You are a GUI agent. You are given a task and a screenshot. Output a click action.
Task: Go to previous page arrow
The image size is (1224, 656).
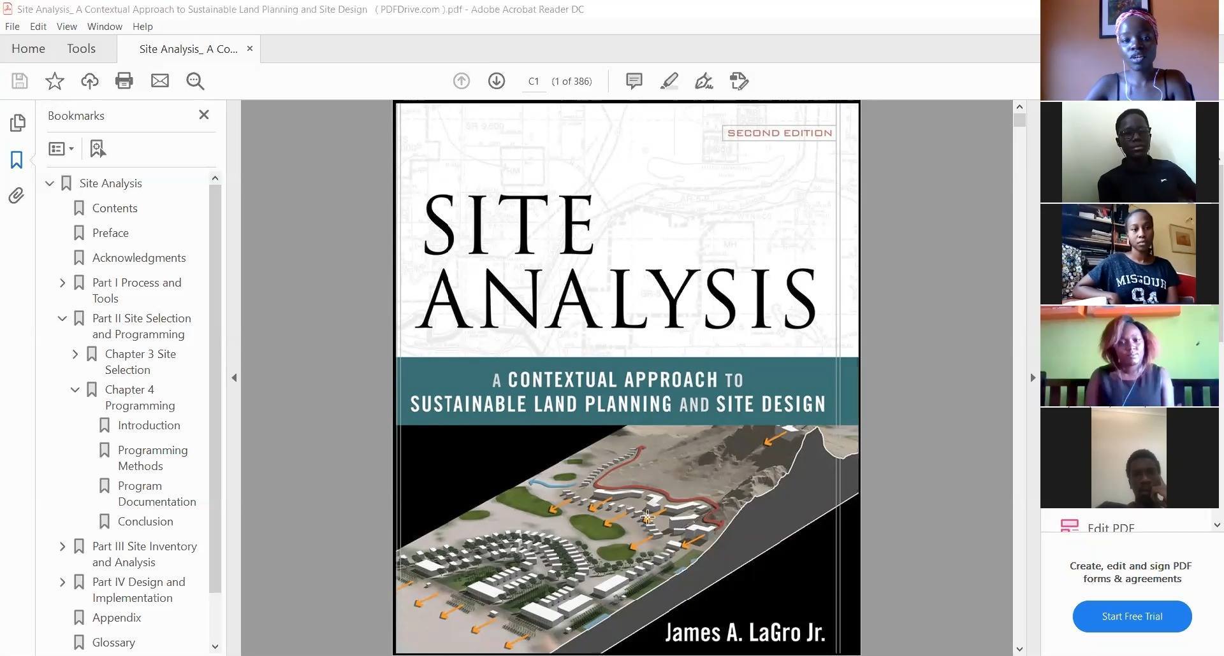point(462,81)
